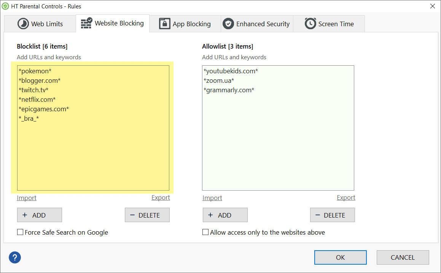Confirm rules with the OK button
Screen dimensions: 441x273
tap(340, 257)
